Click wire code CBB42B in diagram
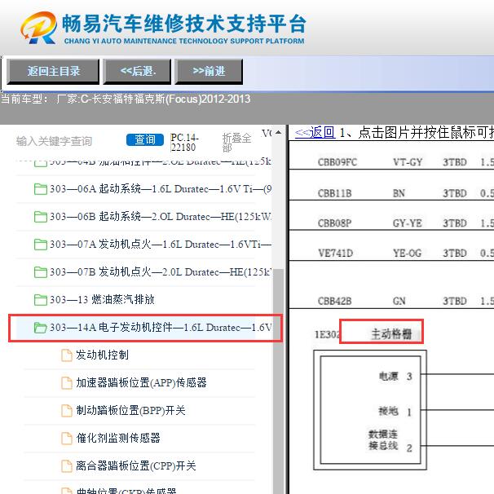Screen dimensions: 494x494 click(334, 301)
